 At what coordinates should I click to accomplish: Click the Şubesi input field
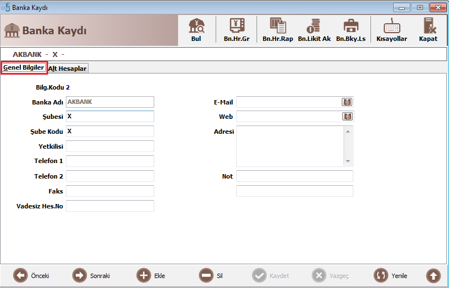(110, 116)
